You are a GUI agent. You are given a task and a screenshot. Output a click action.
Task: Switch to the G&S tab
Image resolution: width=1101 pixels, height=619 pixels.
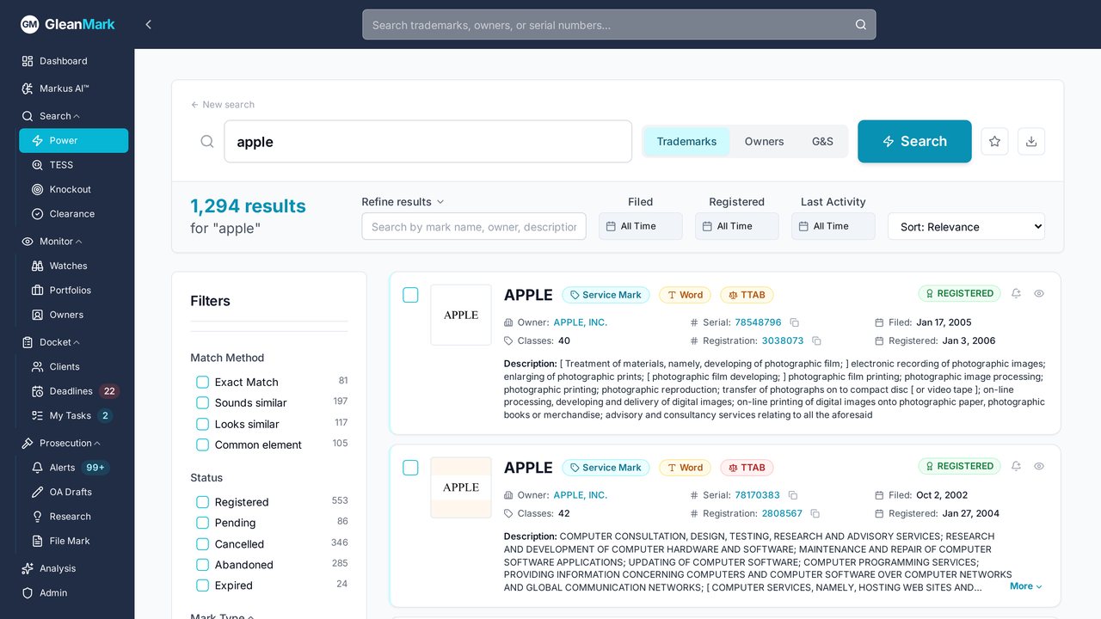coord(822,141)
